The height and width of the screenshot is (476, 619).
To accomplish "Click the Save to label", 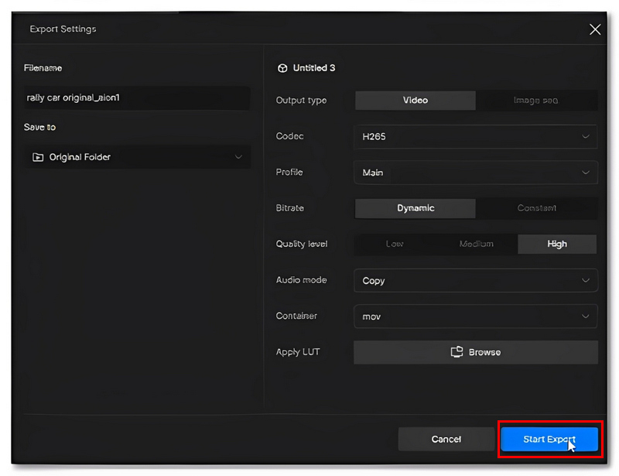I will pos(39,127).
